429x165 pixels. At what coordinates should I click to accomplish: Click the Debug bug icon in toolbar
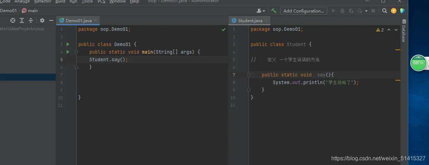(342, 11)
